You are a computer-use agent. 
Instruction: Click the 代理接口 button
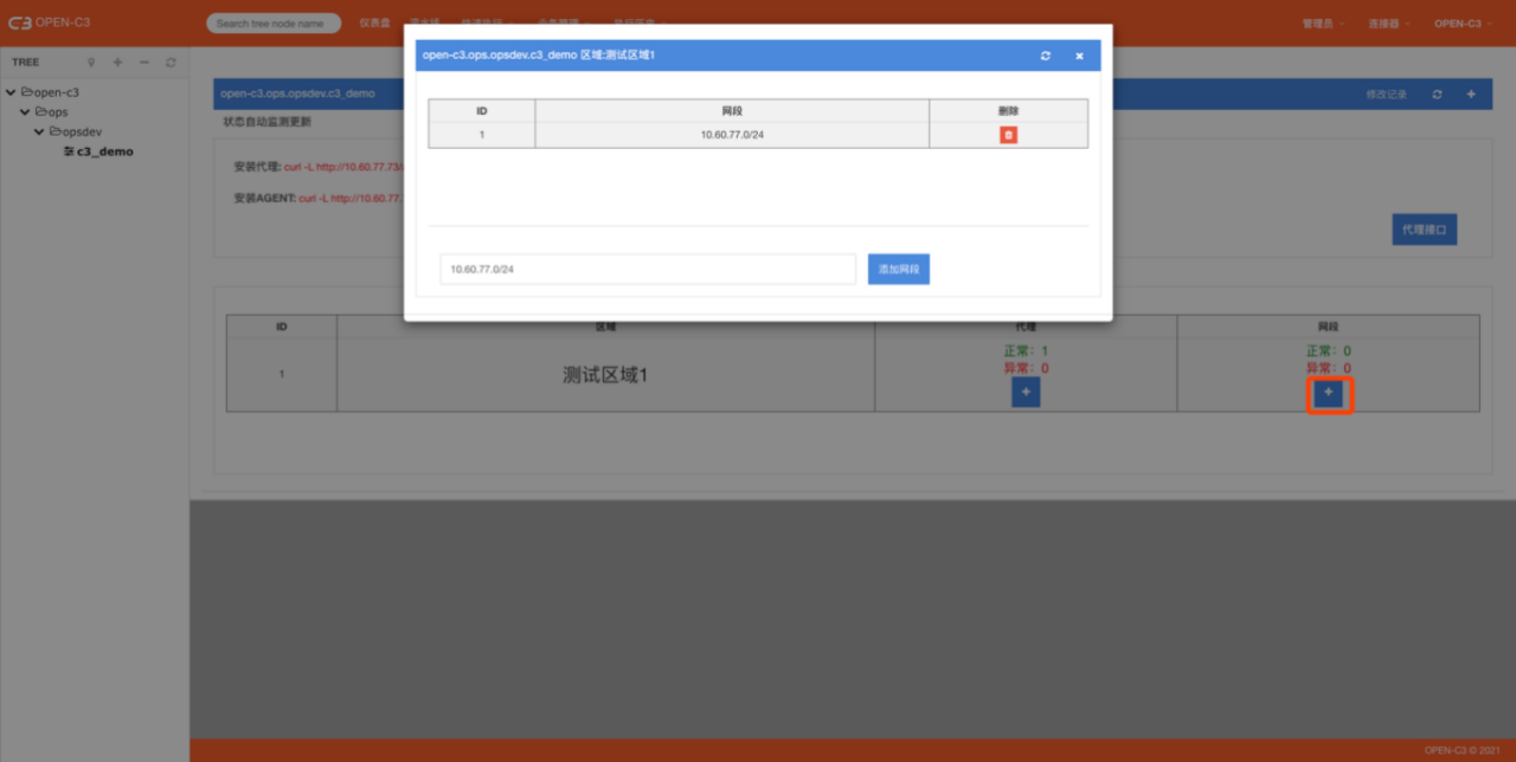point(1424,230)
